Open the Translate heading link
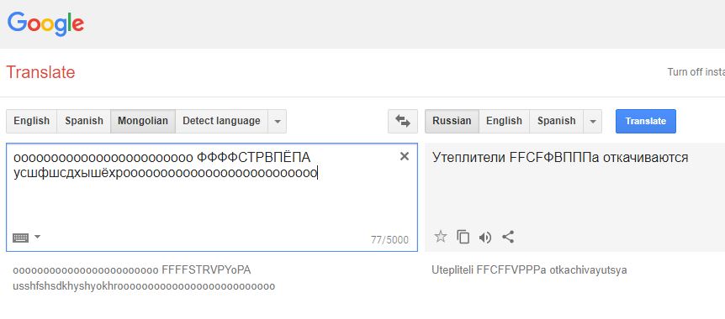The image size is (725, 319). 40,72
